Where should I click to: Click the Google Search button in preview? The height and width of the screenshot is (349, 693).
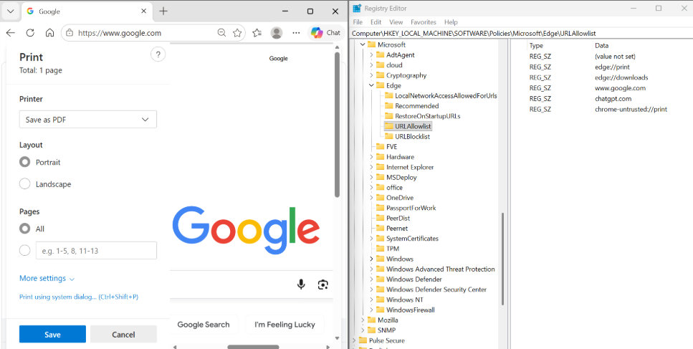[x=204, y=325]
